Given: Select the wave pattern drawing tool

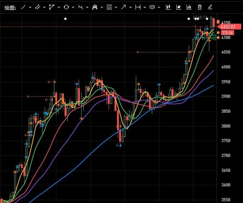Looking at the screenshot, I should click(x=81, y=7).
